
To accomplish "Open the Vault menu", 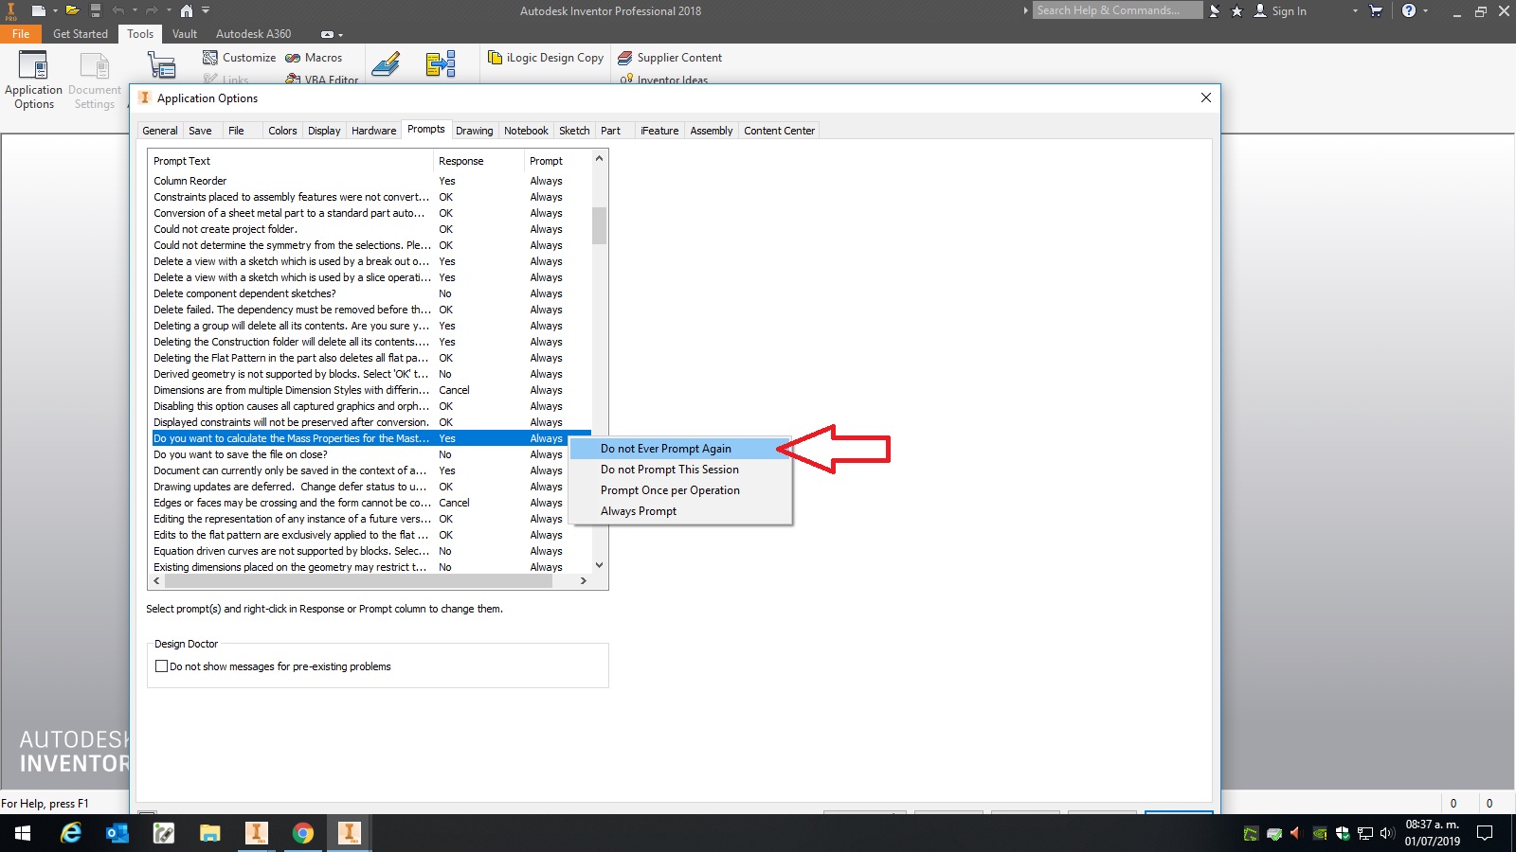I will pyautogui.click(x=185, y=33).
